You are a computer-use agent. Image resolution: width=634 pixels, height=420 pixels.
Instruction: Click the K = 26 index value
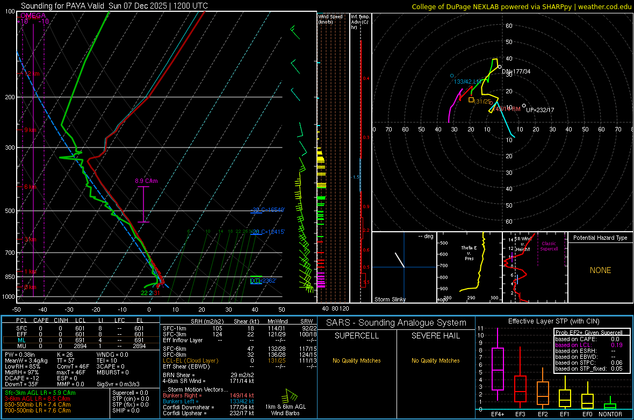64,355
